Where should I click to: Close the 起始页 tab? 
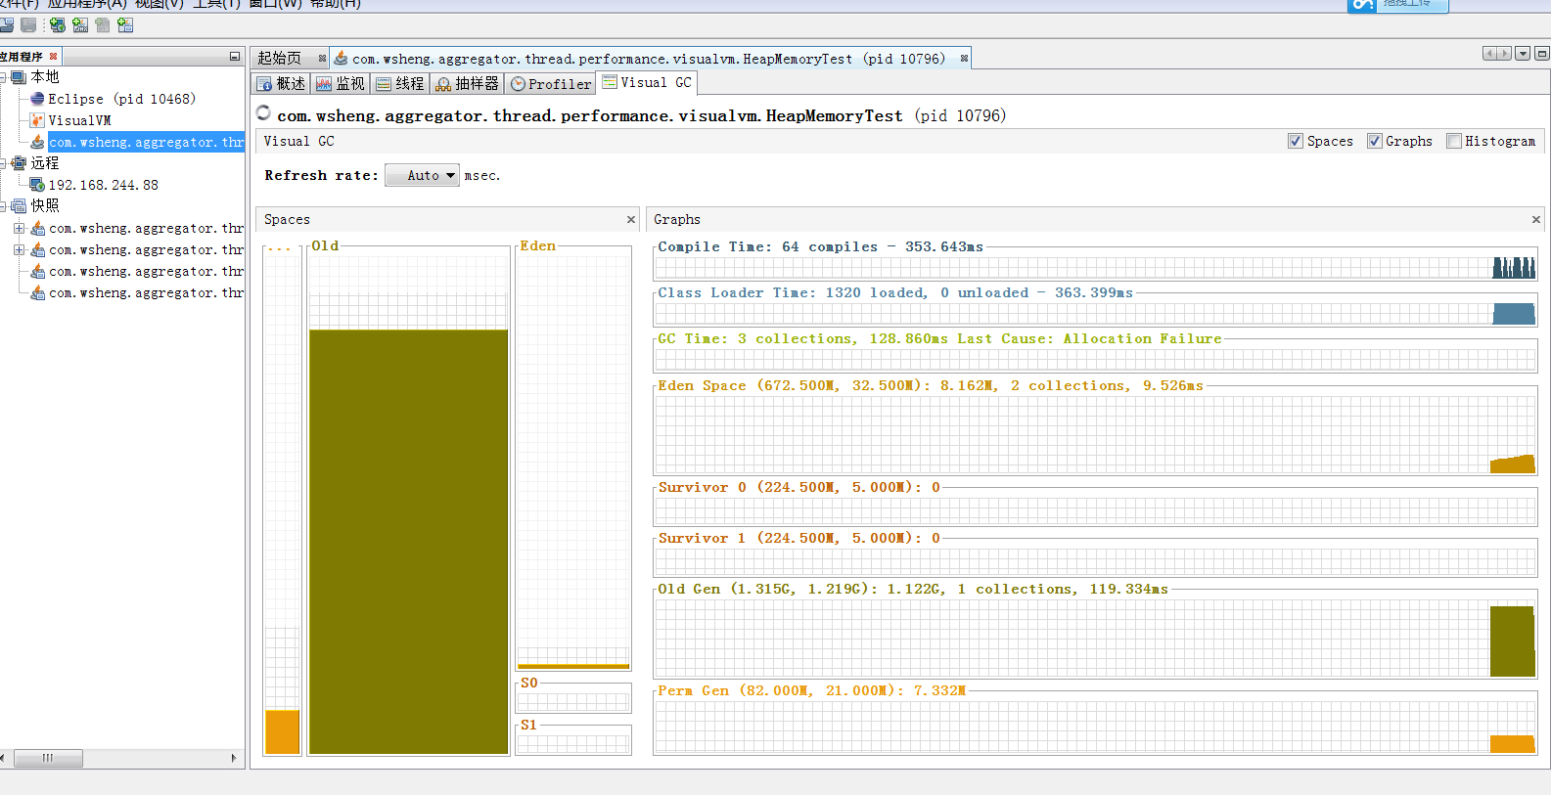point(322,59)
